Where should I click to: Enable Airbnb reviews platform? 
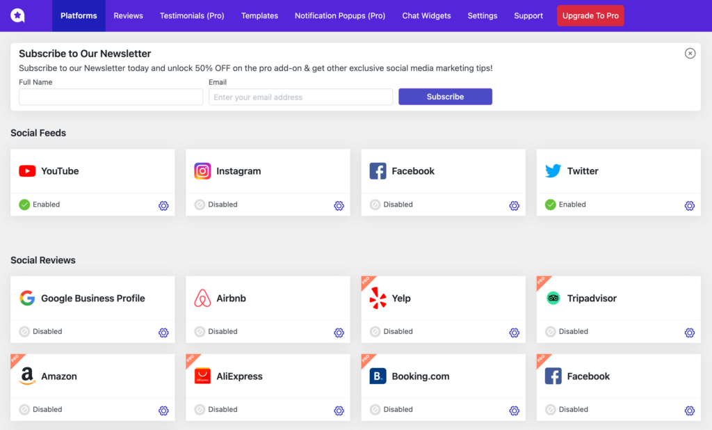pos(200,332)
